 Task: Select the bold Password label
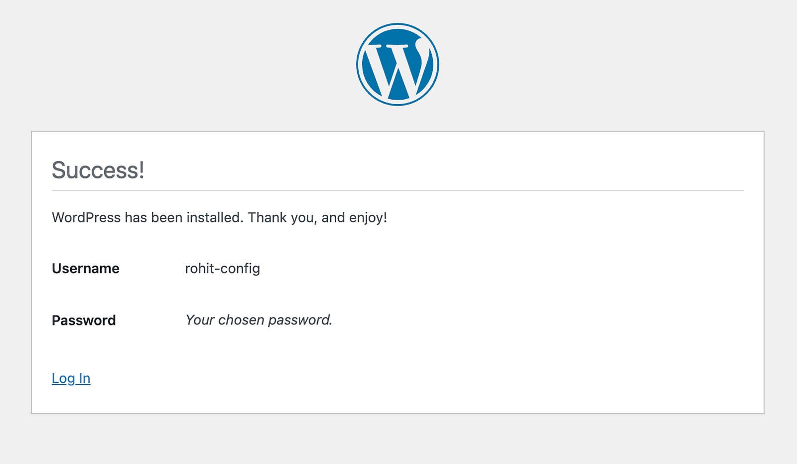pos(84,320)
